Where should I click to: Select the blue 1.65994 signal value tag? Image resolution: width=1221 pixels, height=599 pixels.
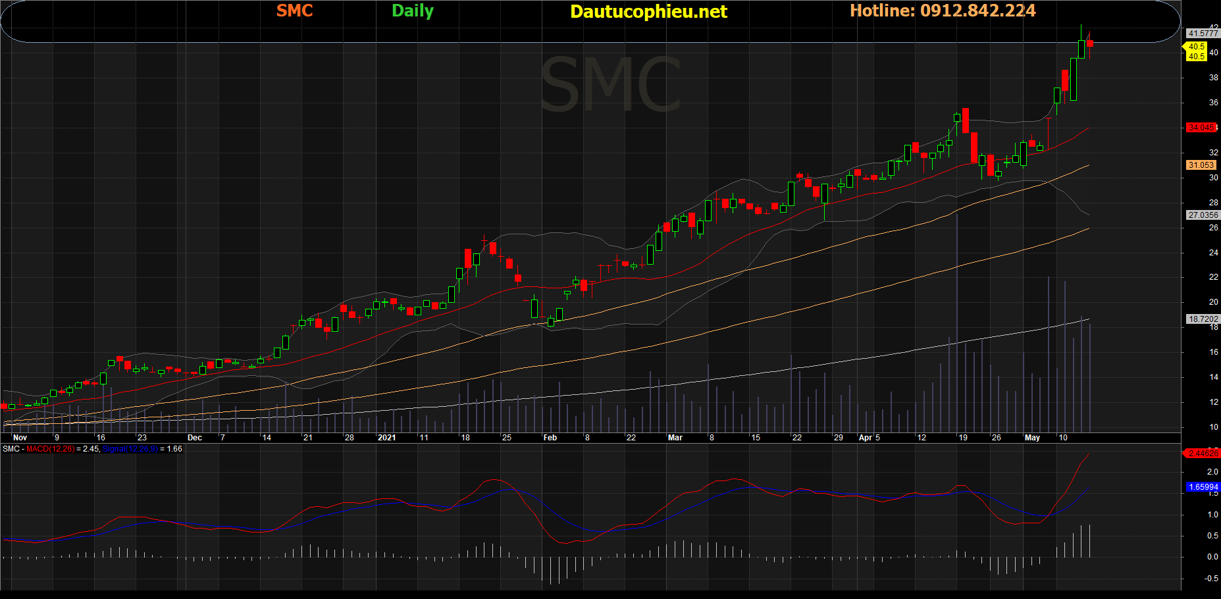(x=1203, y=487)
